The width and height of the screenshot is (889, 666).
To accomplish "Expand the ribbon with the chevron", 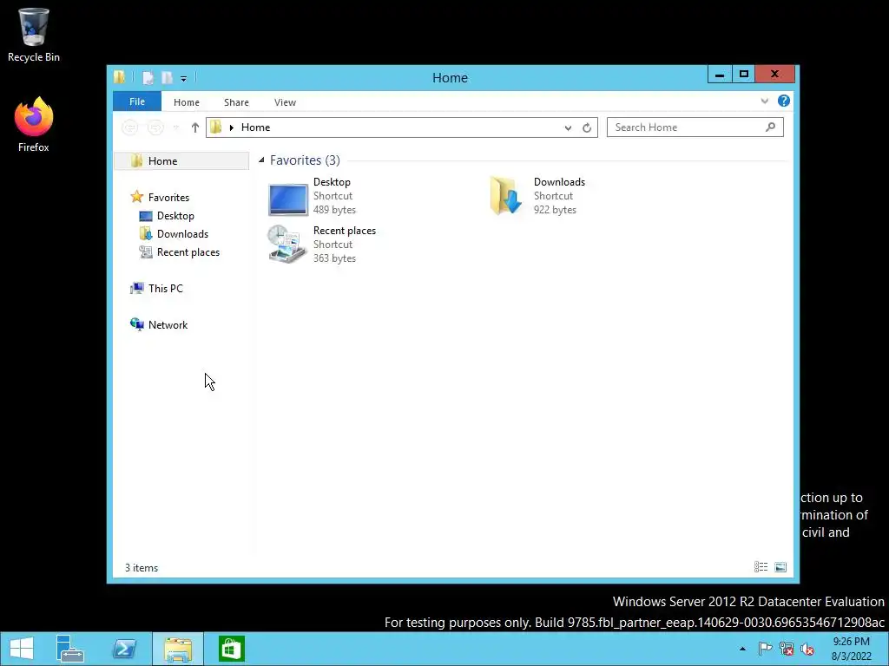I will pos(764,101).
